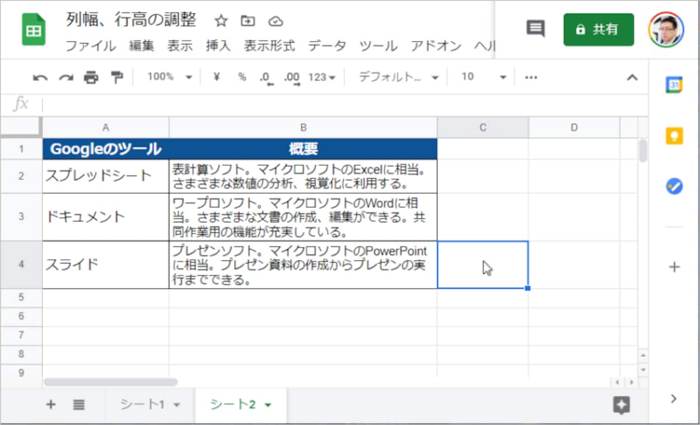Select the paint format roller icon
This screenshot has width=700, height=425.
[x=117, y=77]
